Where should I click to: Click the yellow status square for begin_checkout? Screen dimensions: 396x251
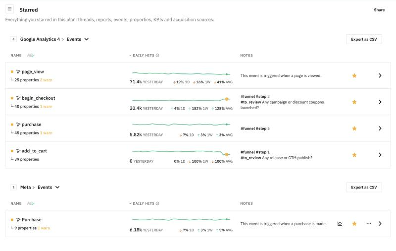point(12,98)
